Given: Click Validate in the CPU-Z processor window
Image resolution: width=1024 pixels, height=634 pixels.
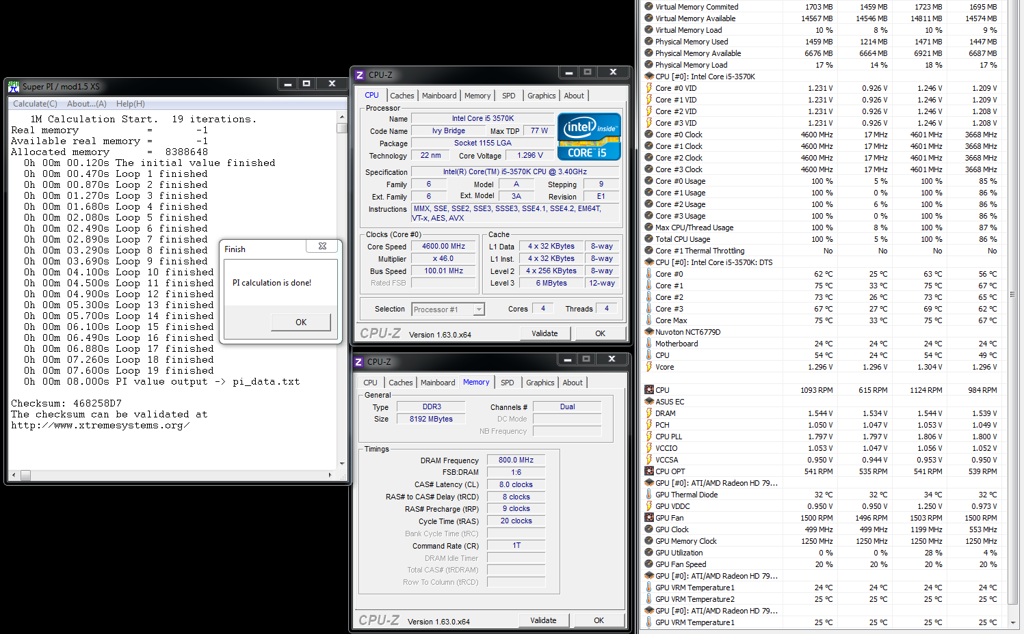Looking at the screenshot, I should point(544,333).
